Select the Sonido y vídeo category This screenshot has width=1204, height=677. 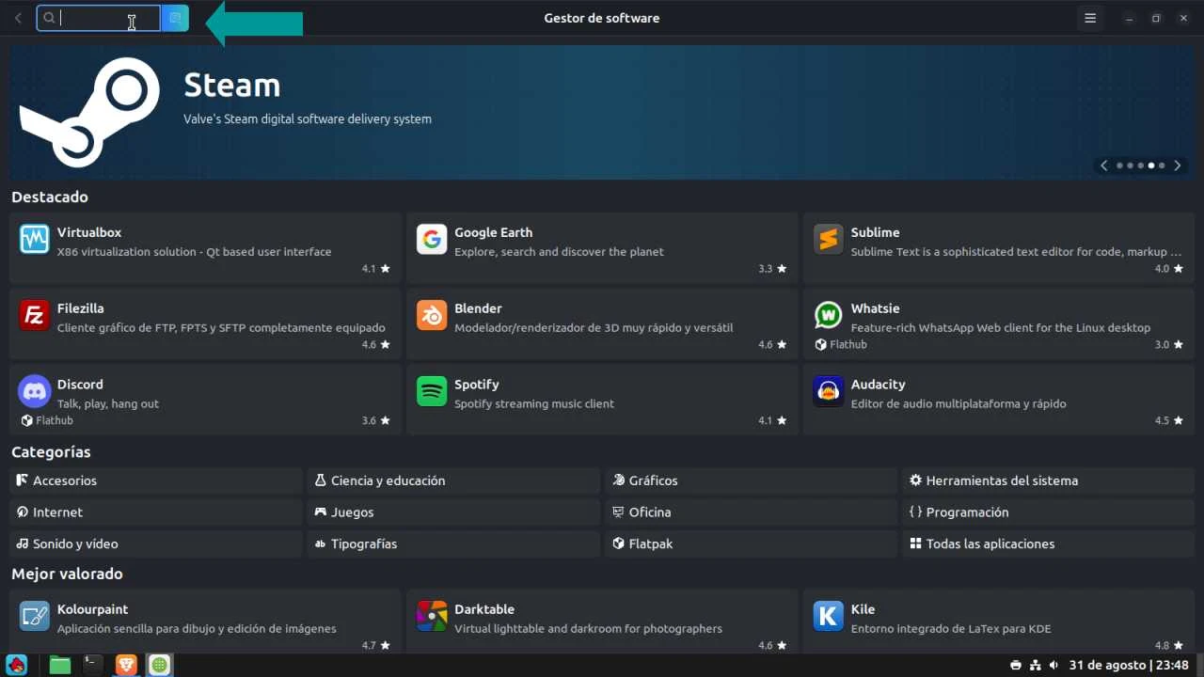coord(156,543)
